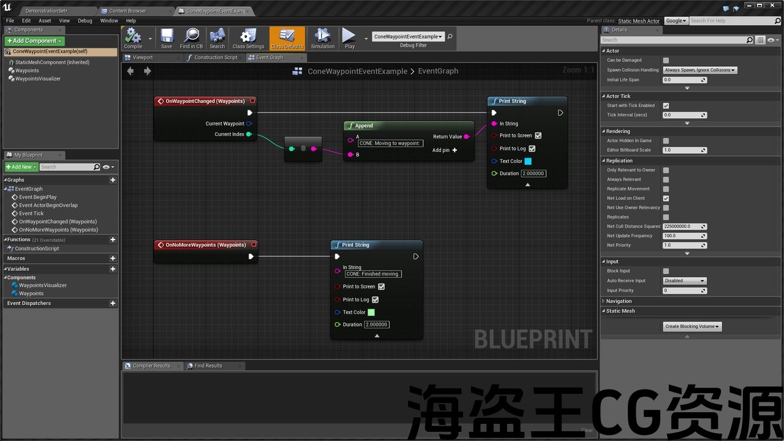Click the Find in CB icon

(x=191, y=38)
